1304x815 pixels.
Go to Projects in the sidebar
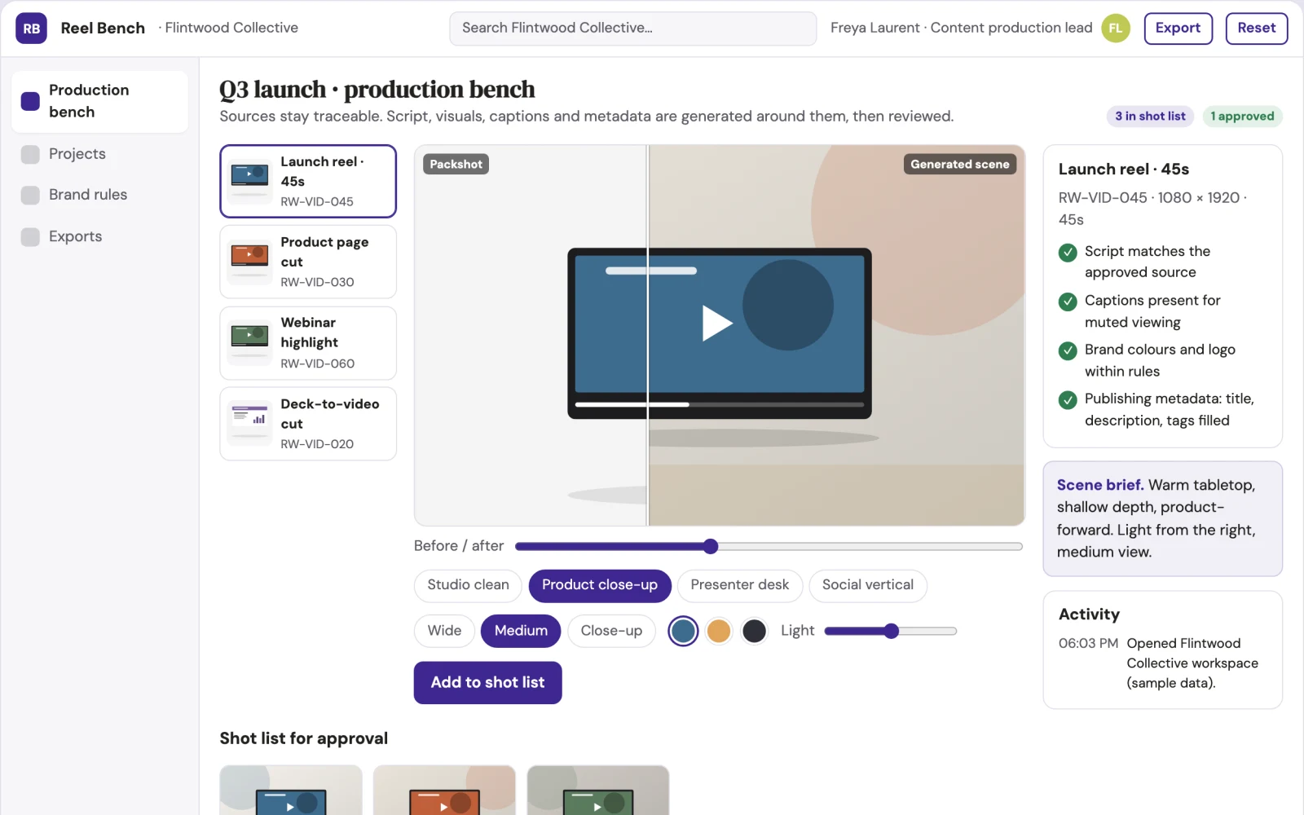(x=99, y=154)
